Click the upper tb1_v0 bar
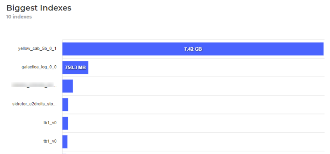330x154 pixels. tap(65, 123)
